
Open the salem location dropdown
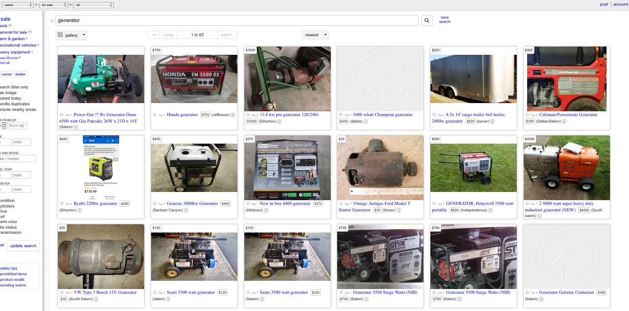(x=17, y=5)
